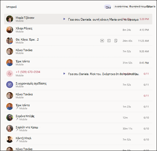
Task: Click timestamp 5:20 PM
Action: click(x=144, y=19)
